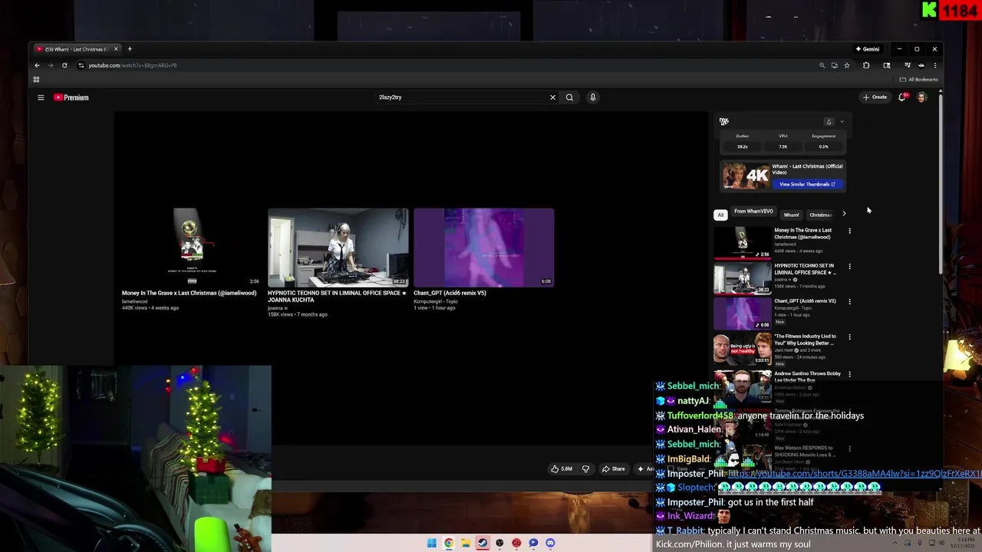The image size is (982, 552).
Task: Select the Wham! filter chip
Action: [x=791, y=215]
